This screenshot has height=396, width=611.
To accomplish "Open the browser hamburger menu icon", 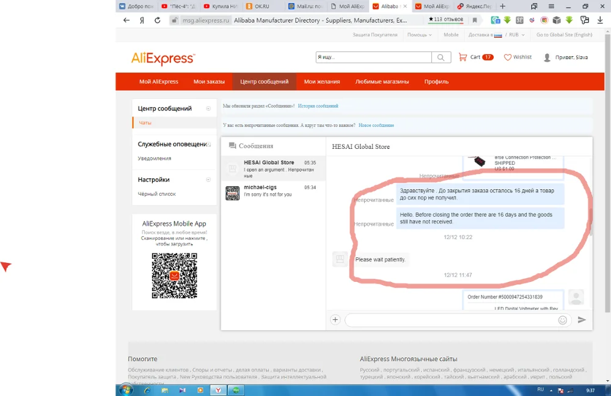I will tap(551, 6).
